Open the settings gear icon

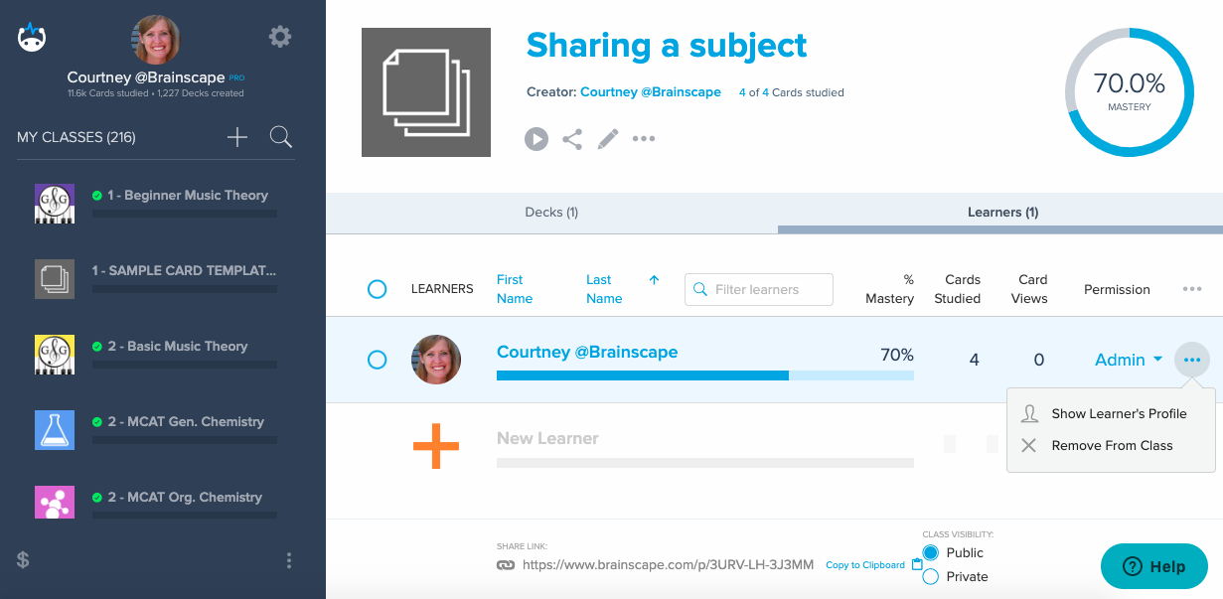[280, 37]
